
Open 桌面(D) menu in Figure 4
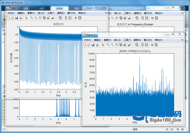pyautogui.click(x=137, y=40)
